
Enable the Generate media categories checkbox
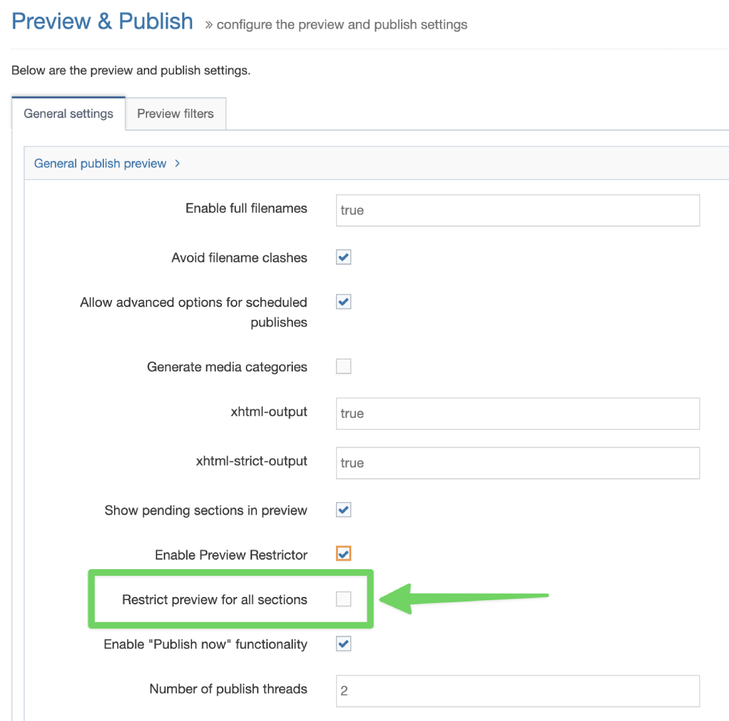click(x=343, y=366)
